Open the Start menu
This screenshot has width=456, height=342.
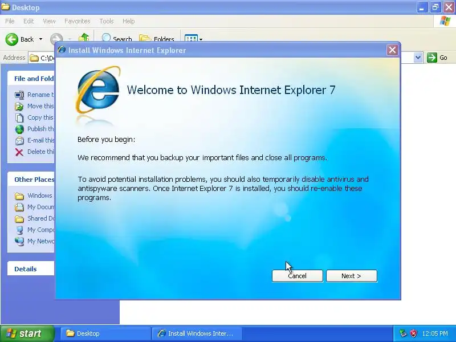click(27, 333)
